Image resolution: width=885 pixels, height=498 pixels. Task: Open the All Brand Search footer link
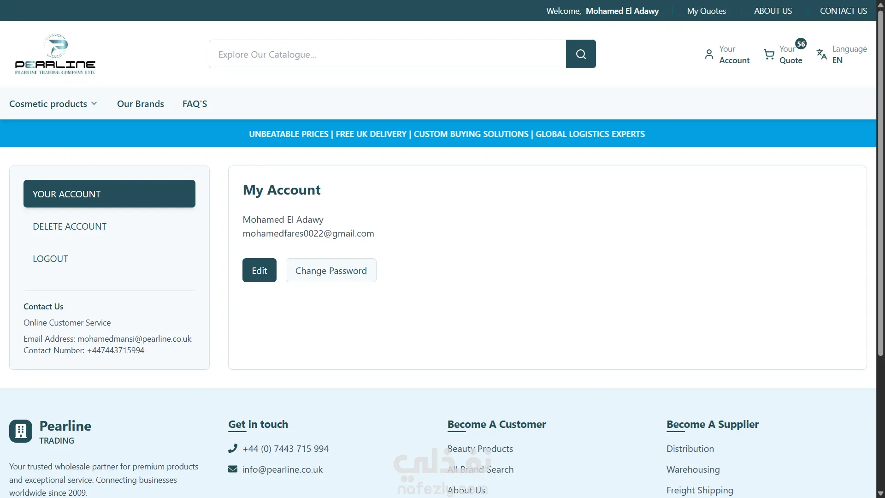coord(480,469)
